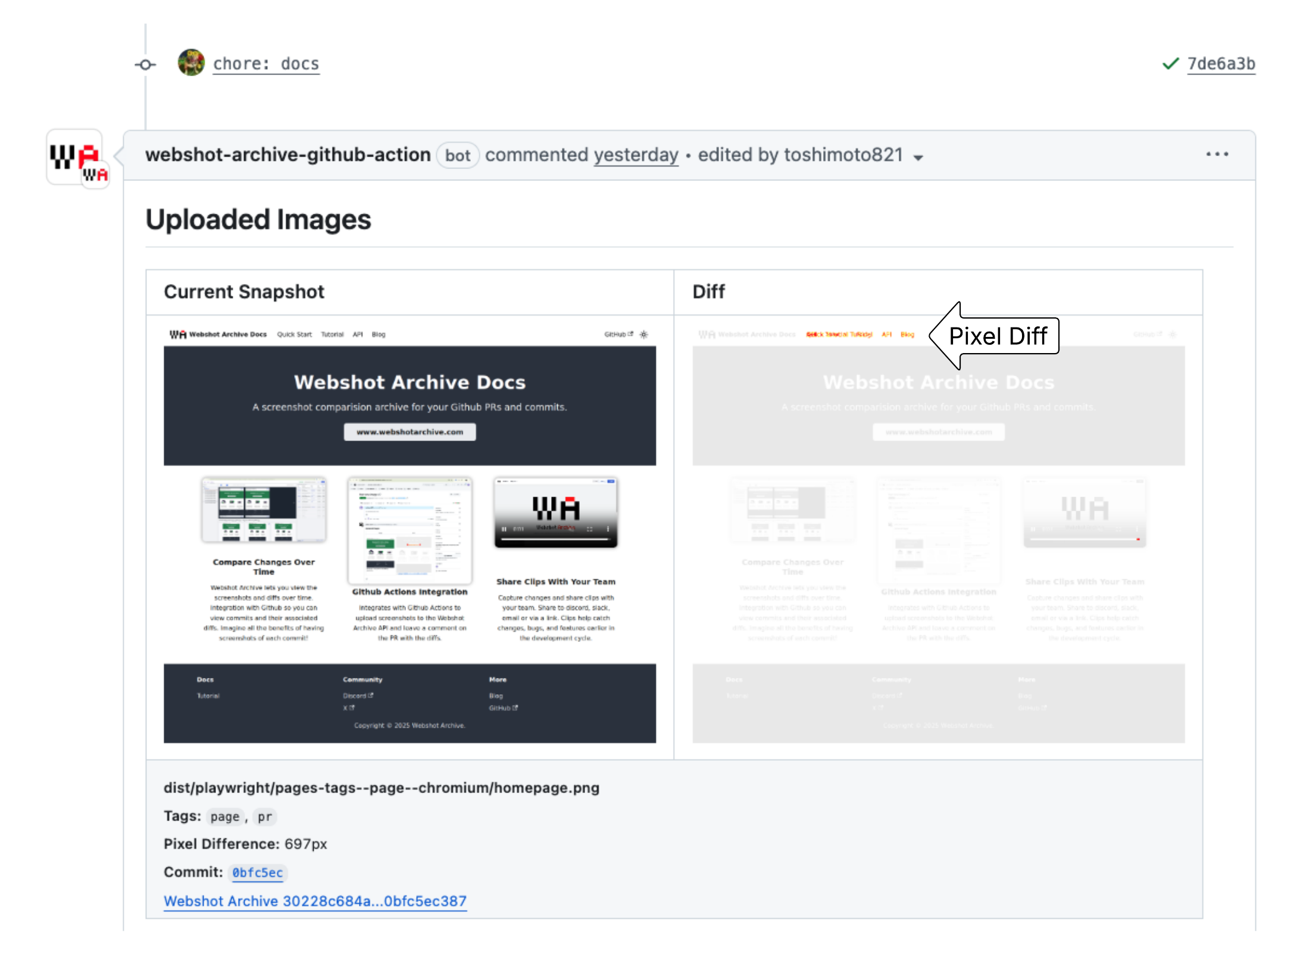Open the GitHub external link icon in the docs navbar
The width and height of the screenshot is (1297, 955).
(630, 334)
